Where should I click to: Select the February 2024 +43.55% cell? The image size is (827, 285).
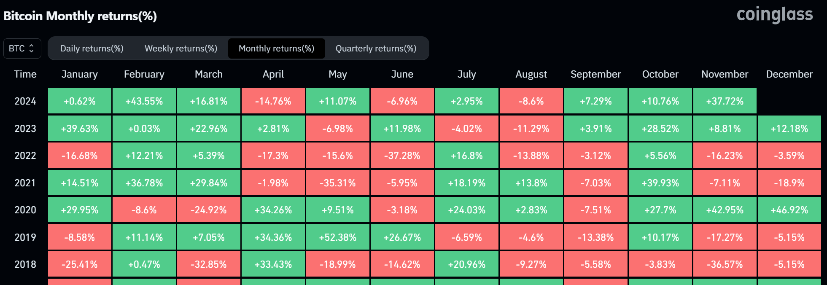144,101
